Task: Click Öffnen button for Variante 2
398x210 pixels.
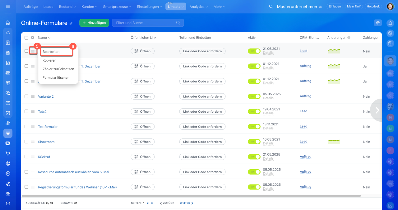Action: pyautogui.click(x=142, y=96)
